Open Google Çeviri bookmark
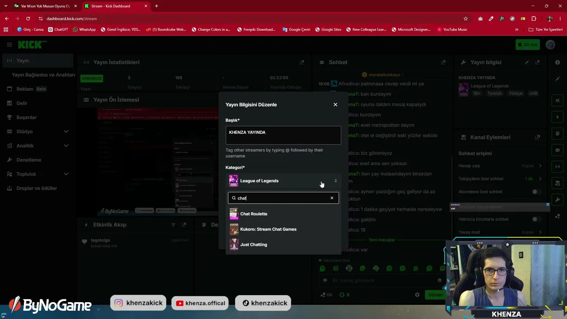Image resolution: width=567 pixels, height=319 pixels. click(x=295, y=30)
